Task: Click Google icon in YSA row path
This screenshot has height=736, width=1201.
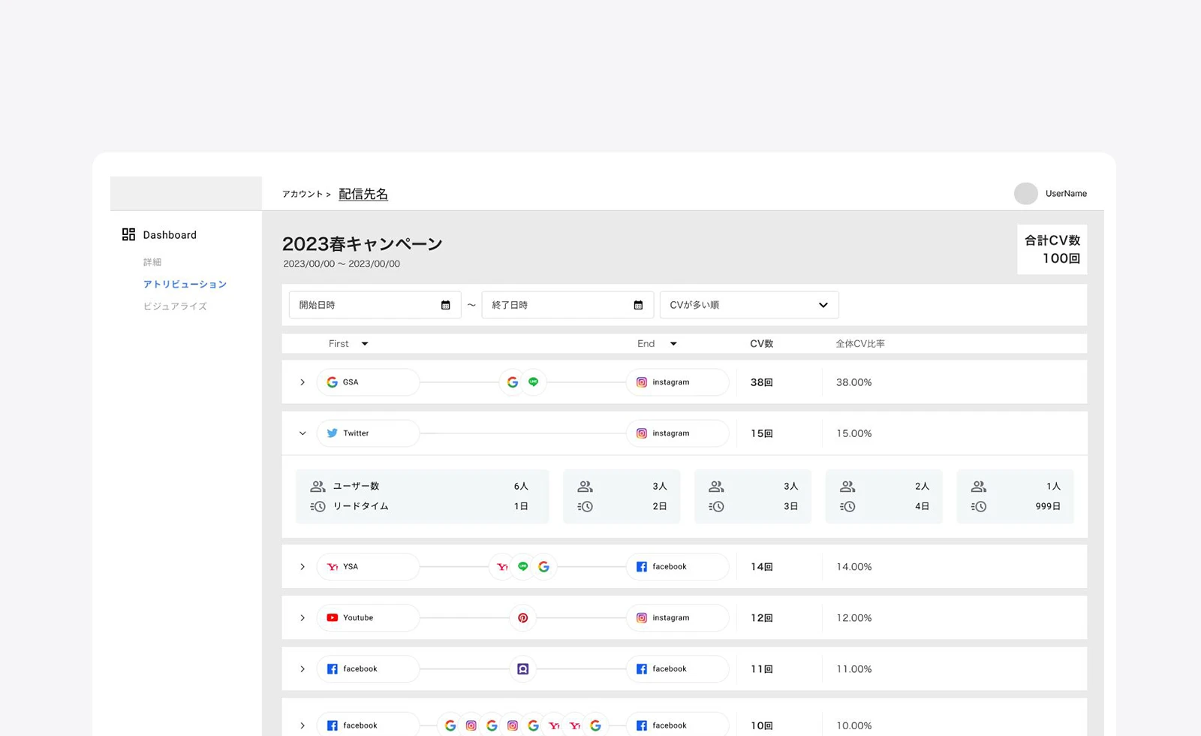Action: pyautogui.click(x=543, y=567)
